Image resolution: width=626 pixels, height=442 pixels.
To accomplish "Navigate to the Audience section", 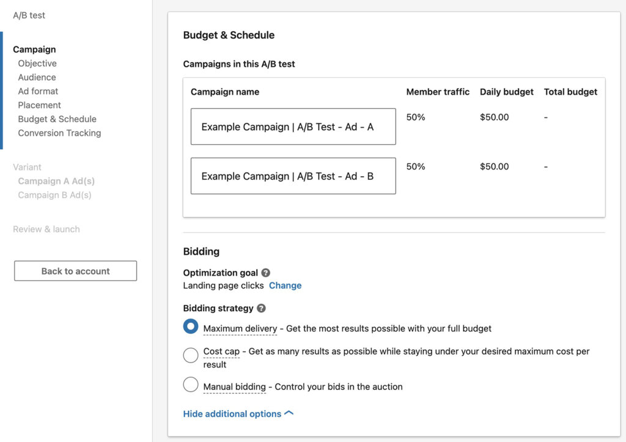I will click(x=37, y=77).
